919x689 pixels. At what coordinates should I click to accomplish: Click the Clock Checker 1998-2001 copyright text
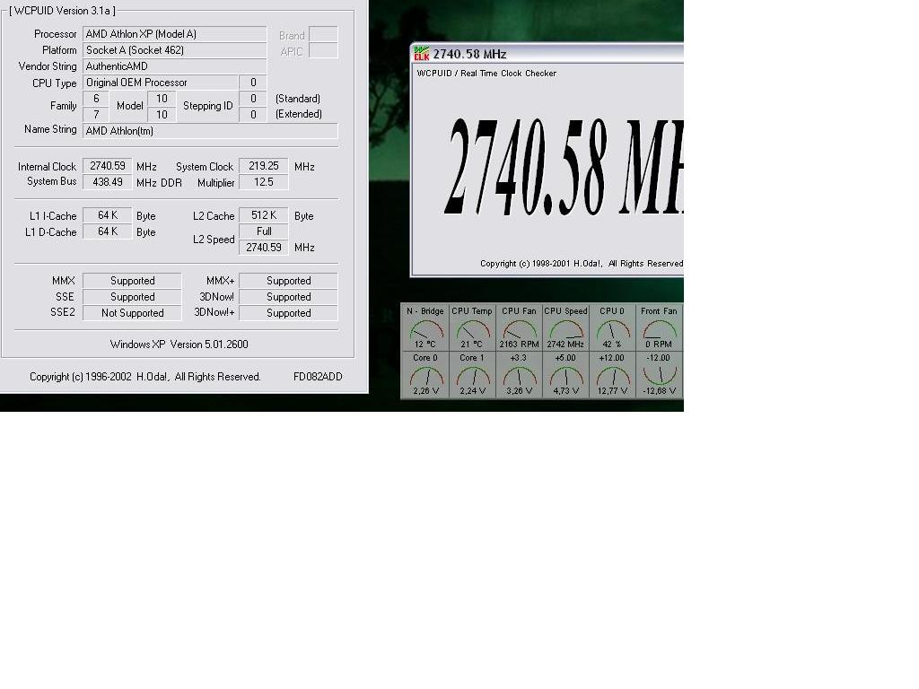[x=582, y=264]
